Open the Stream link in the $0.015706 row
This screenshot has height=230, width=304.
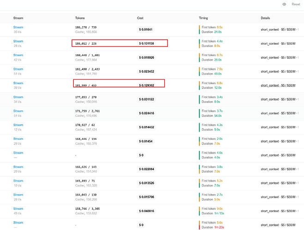pos(18,195)
